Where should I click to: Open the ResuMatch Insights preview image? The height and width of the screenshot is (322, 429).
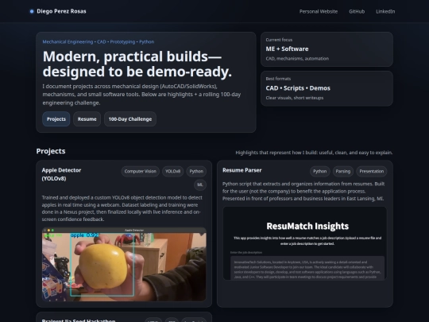click(x=305, y=243)
